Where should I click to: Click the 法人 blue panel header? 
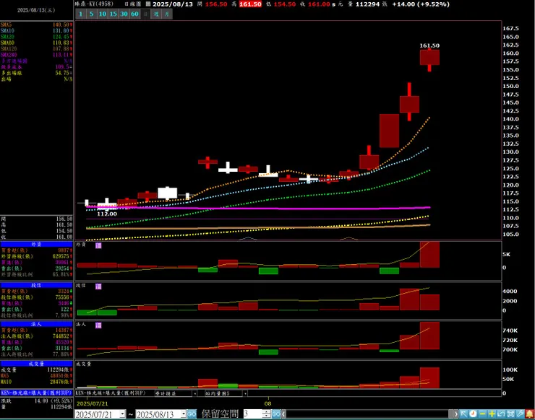pos(36,324)
